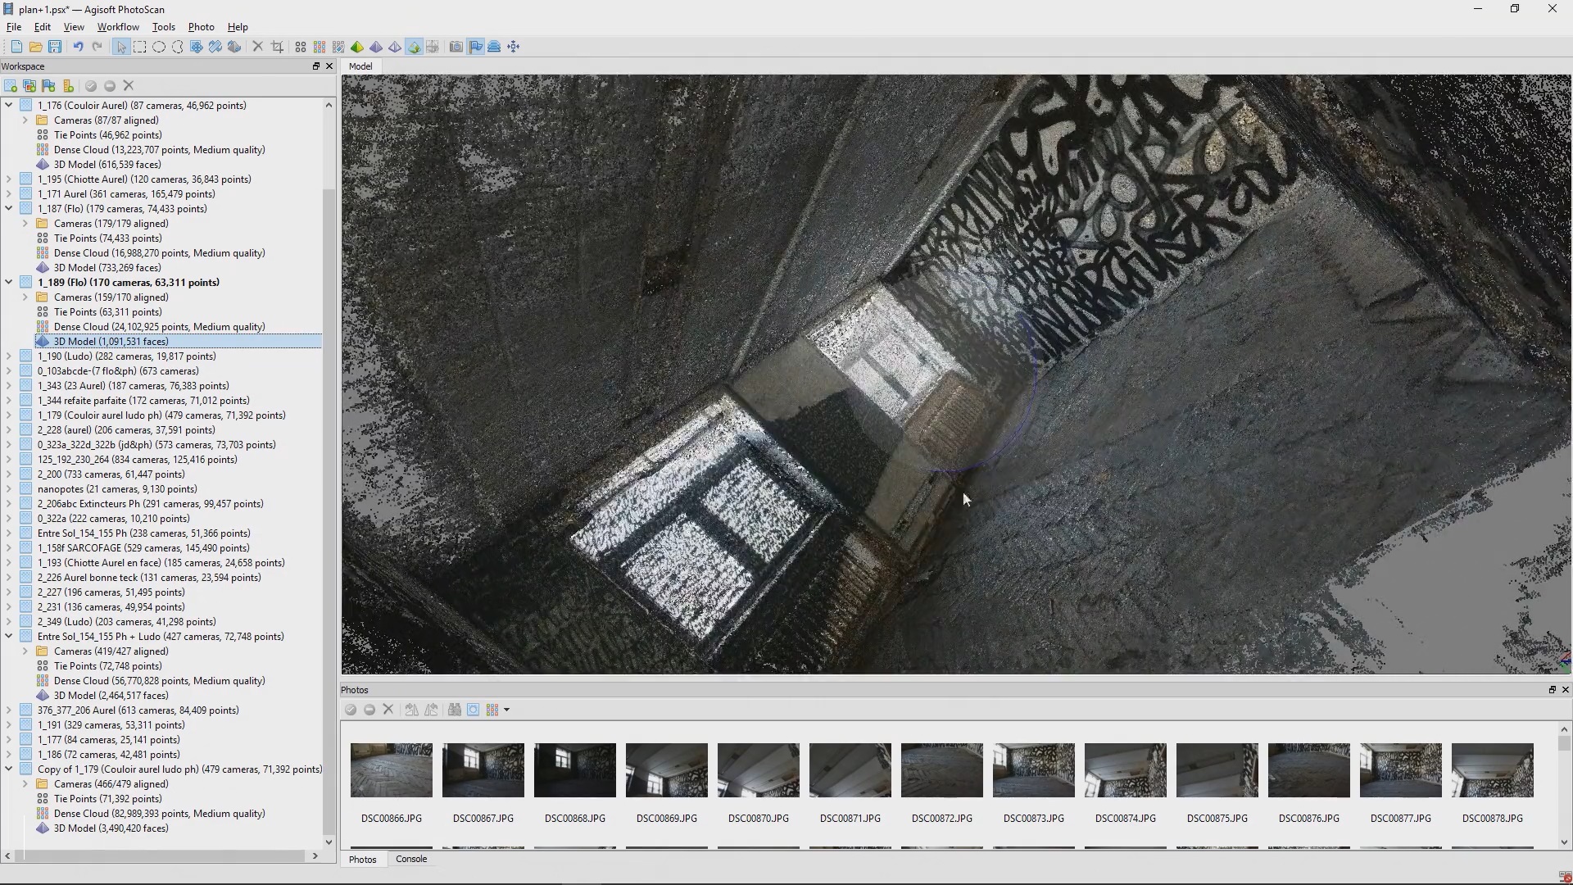Click Workspace vertical scrollbar down arrow
This screenshot has height=885, width=1573.
tap(329, 842)
